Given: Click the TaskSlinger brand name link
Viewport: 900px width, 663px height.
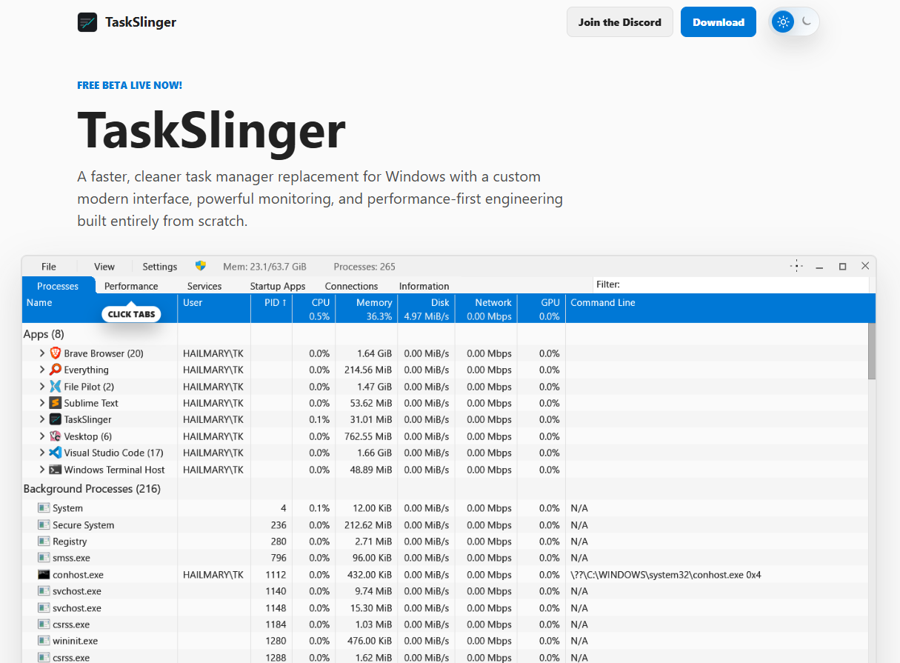Looking at the screenshot, I should click(141, 22).
